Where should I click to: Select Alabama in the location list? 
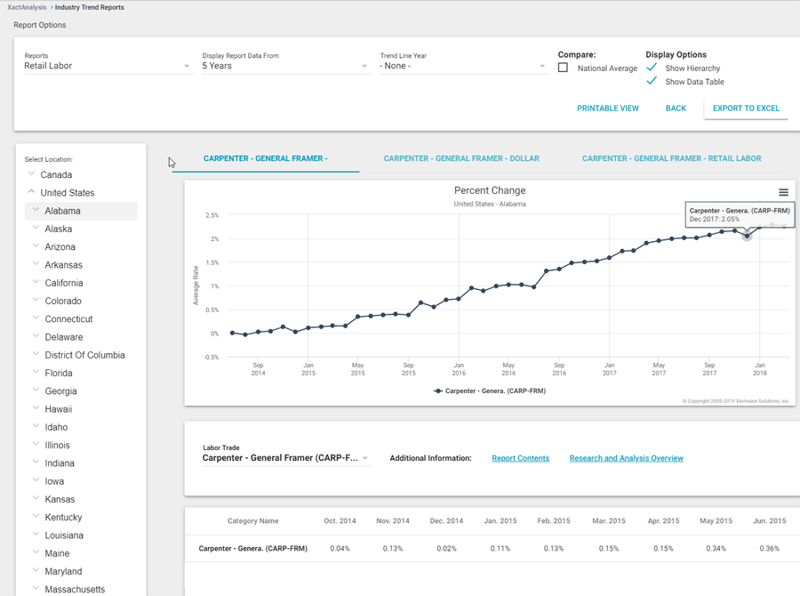(63, 211)
